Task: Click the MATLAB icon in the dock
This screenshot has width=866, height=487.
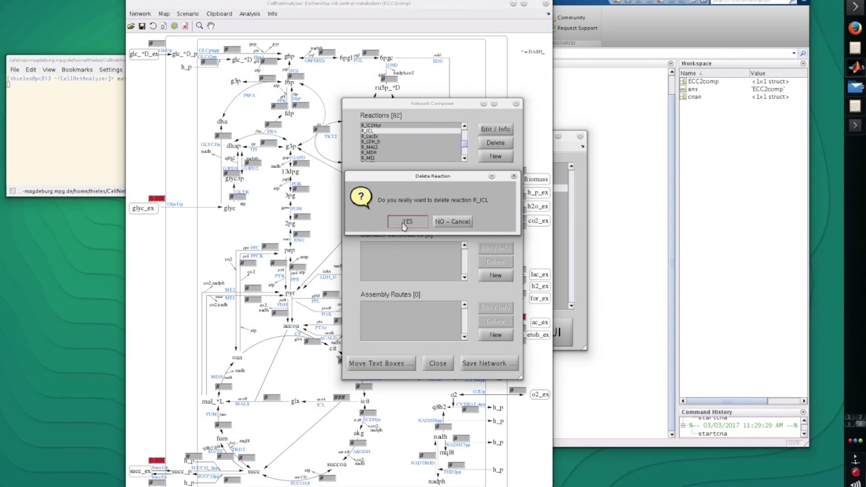Action: (855, 67)
